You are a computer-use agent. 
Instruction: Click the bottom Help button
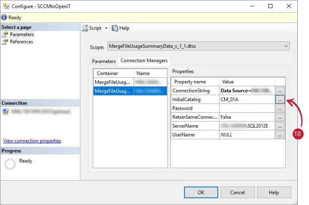click(274, 193)
